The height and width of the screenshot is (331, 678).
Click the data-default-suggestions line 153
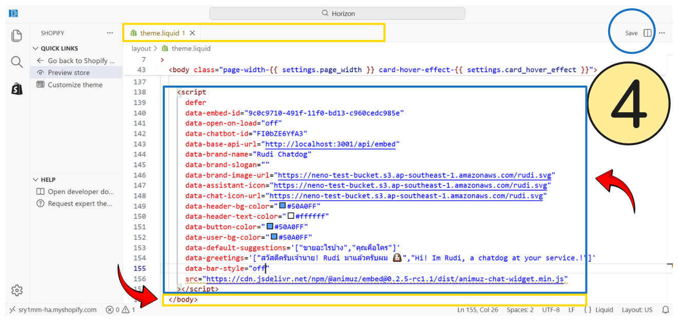(x=293, y=247)
